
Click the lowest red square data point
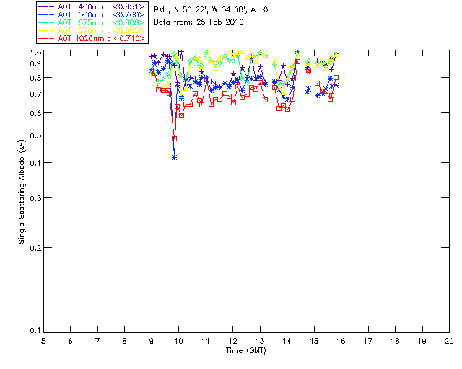pyautogui.click(x=175, y=138)
